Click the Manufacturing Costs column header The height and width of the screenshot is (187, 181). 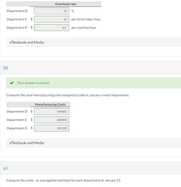[x=50, y=104]
